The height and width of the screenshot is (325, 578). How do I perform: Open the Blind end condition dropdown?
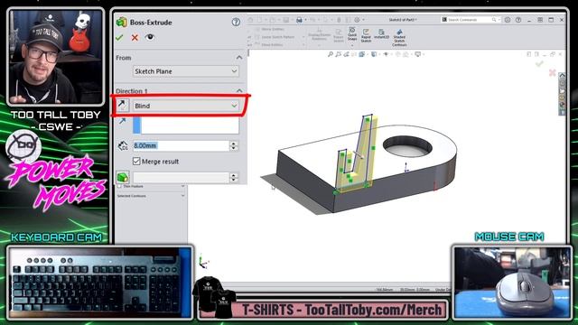[x=186, y=106]
